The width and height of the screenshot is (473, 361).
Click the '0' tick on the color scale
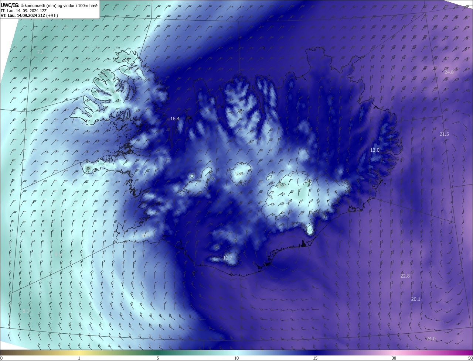(1, 358)
